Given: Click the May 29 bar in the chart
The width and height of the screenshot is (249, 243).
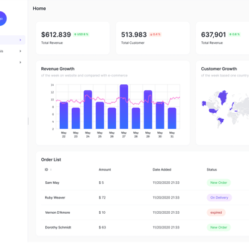Looking at the screenshot, I should [148, 110].
